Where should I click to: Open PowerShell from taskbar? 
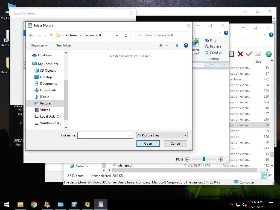74,205
